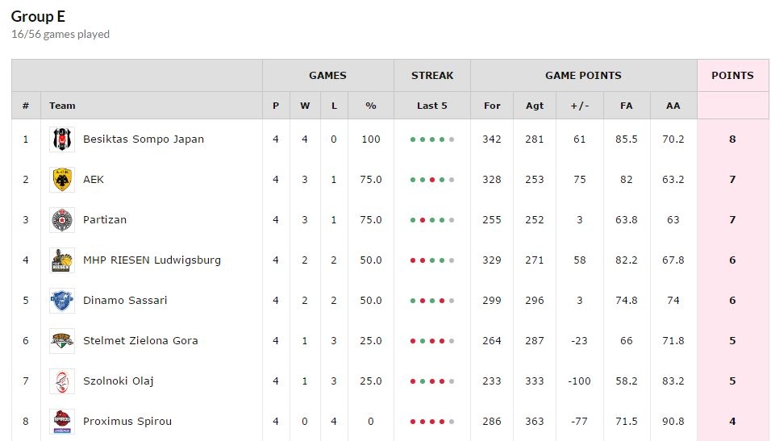This screenshot has width=771, height=441.
Task: Open MHP RIESEN Ludwigsburg team link
Action: coord(152,260)
